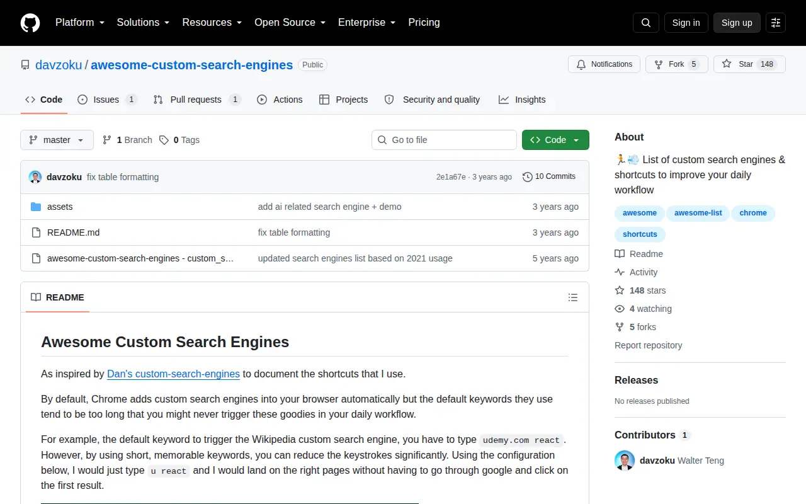Expand the Platform menu
Viewport: 806px width, 504px height.
[x=80, y=23]
